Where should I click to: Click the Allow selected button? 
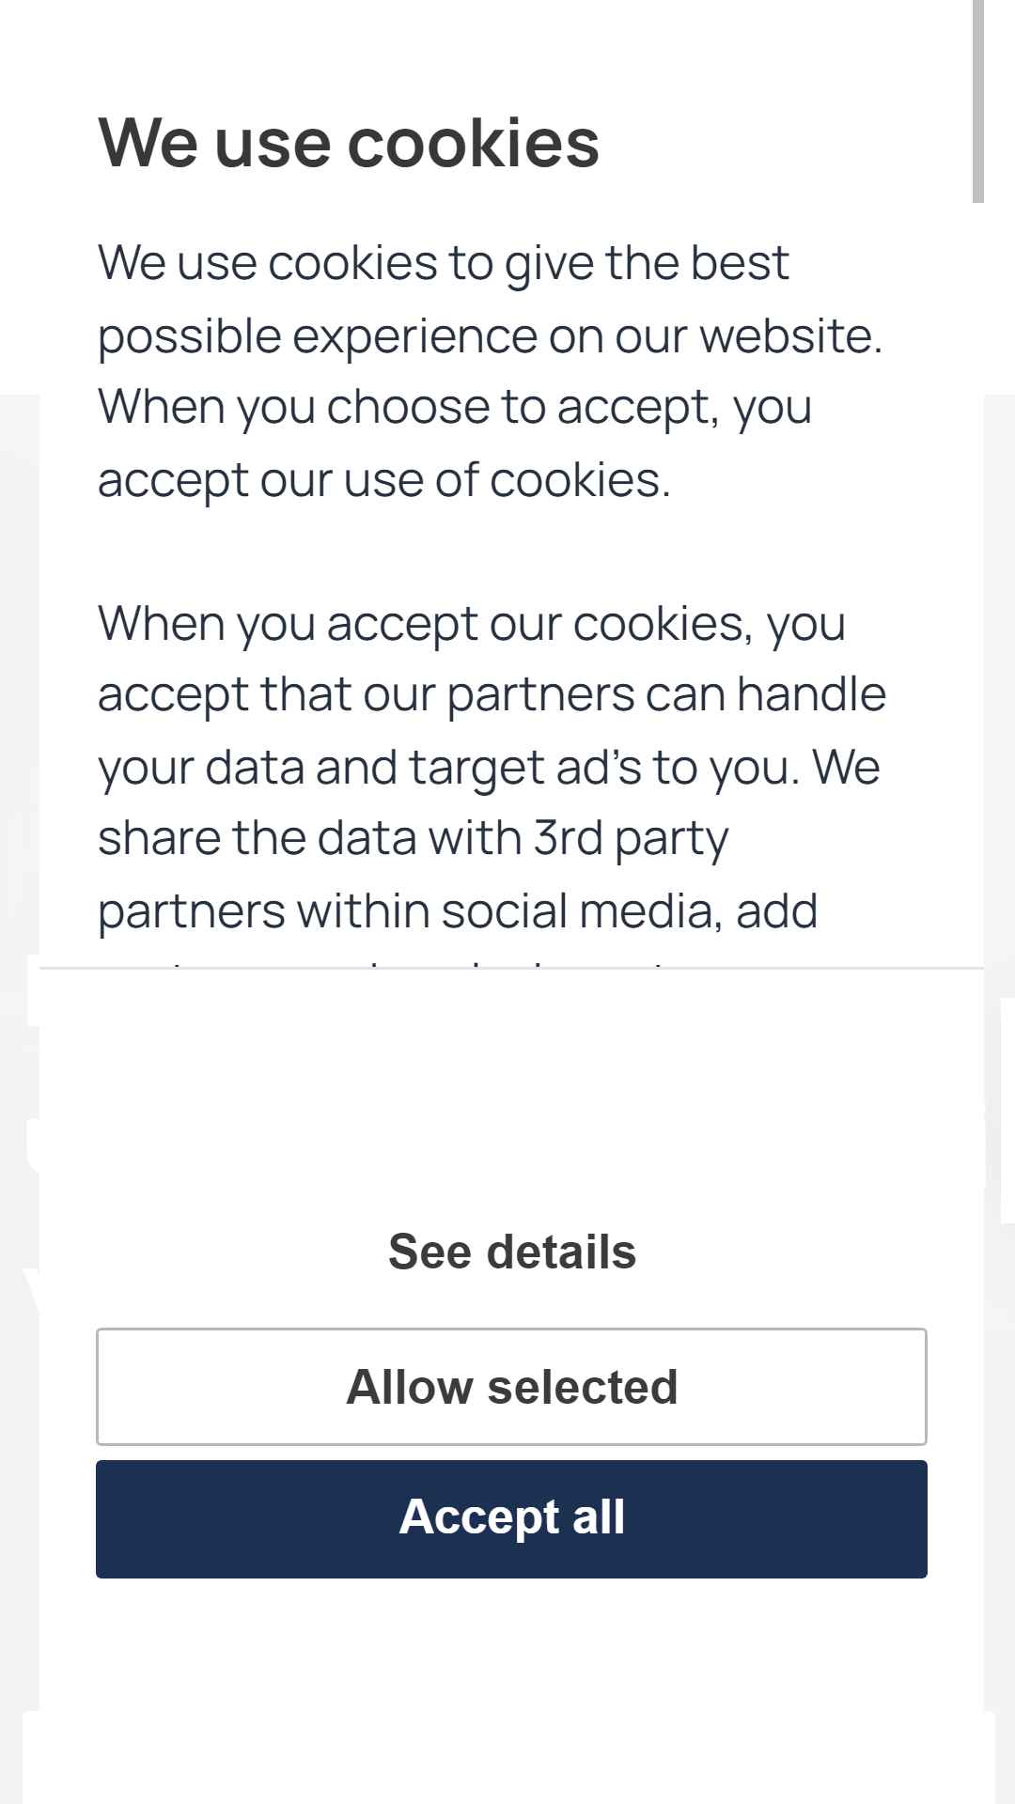click(x=511, y=1387)
